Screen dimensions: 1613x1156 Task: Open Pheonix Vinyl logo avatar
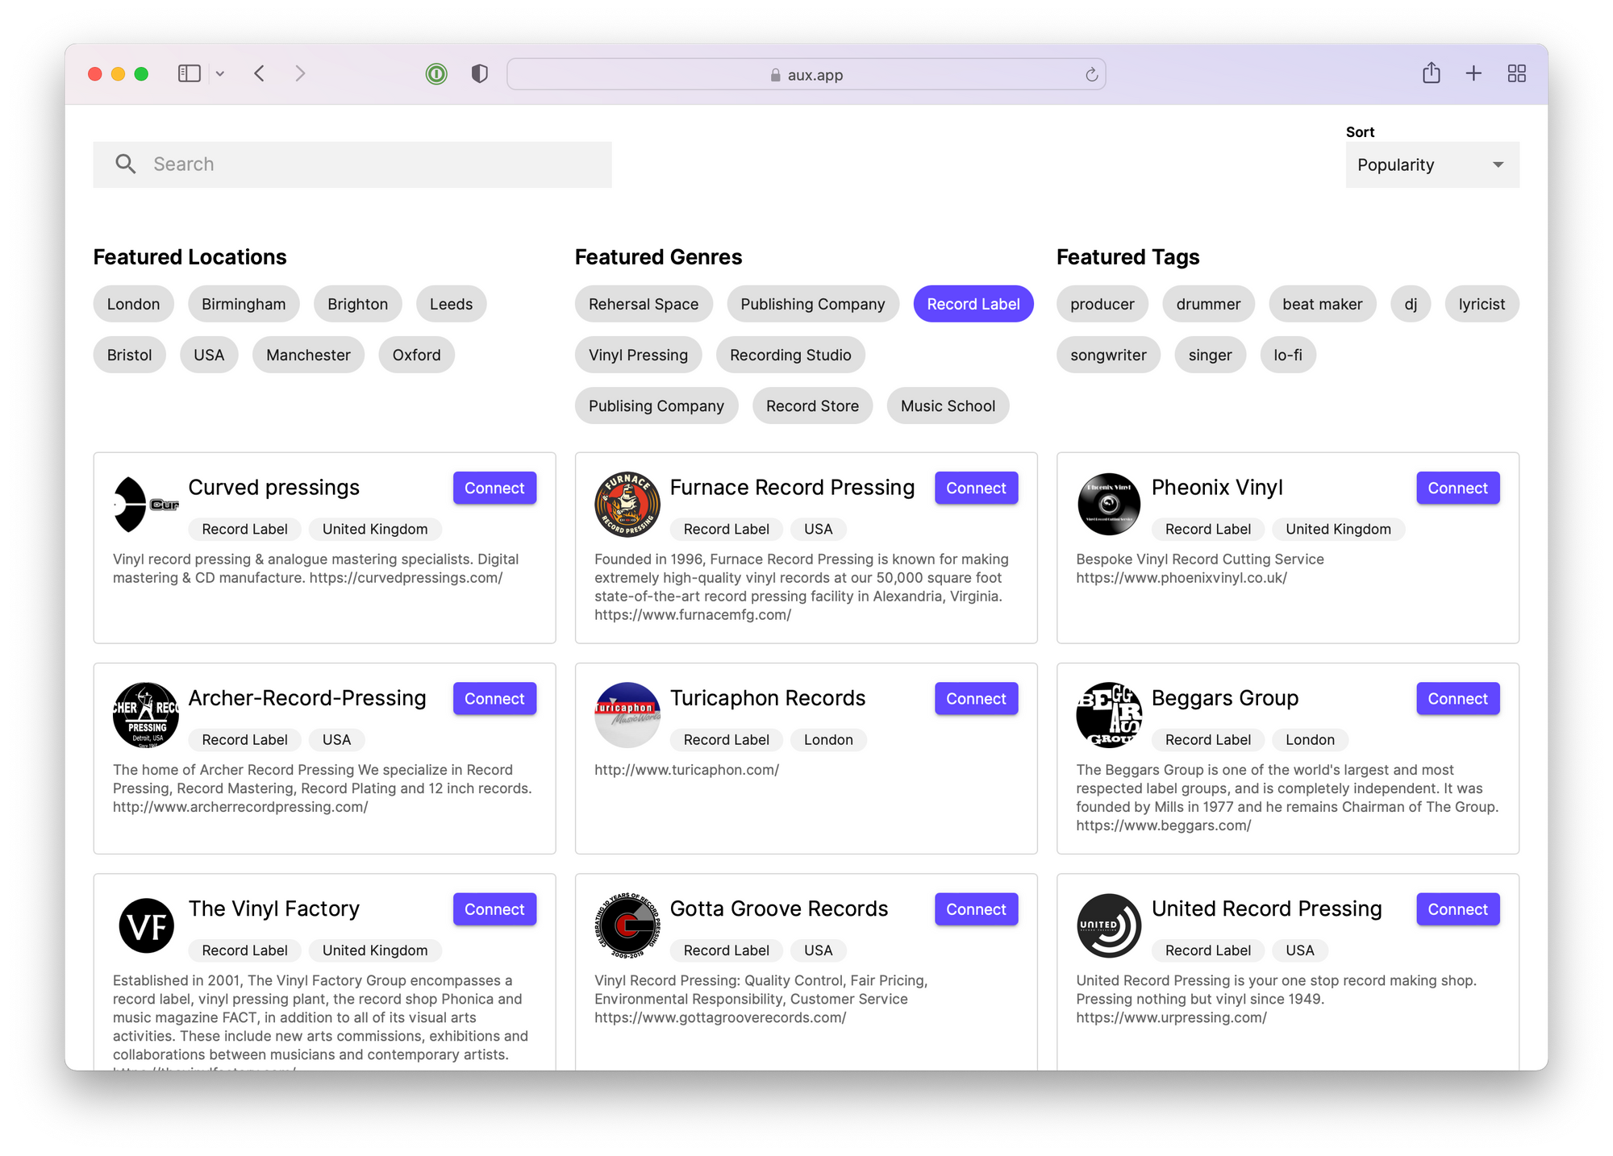click(x=1109, y=505)
